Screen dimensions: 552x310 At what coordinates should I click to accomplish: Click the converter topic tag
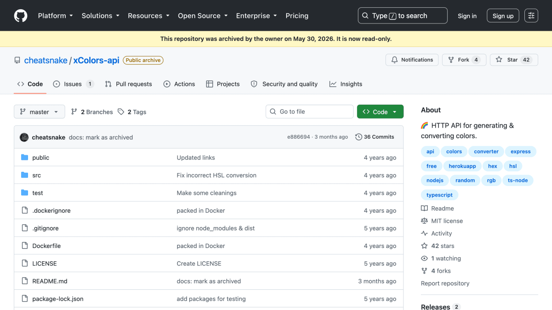486,152
